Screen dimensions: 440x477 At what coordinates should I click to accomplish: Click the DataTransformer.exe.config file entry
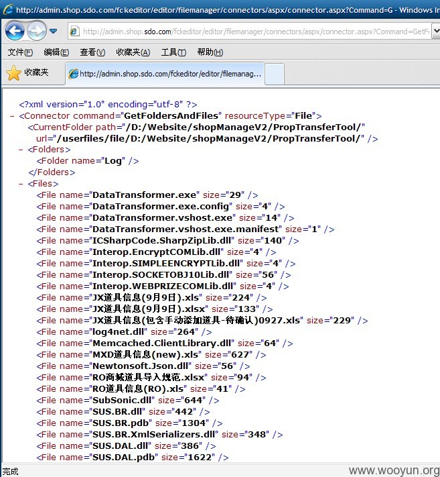(x=161, y=207)
